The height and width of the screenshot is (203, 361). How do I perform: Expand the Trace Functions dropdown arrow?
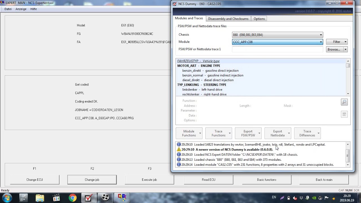click(x=230, y=133)
